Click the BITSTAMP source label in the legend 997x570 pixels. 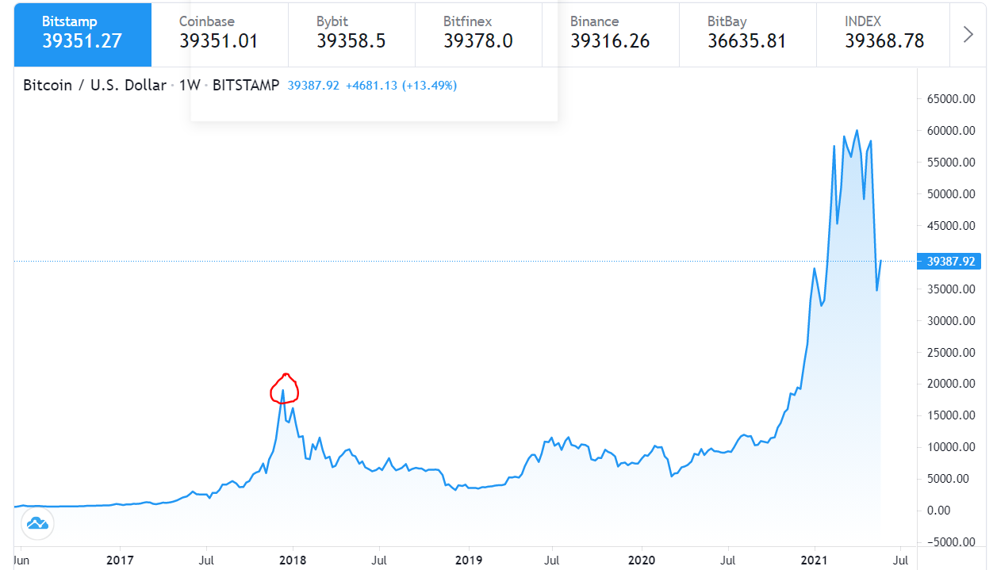[246, 86]
